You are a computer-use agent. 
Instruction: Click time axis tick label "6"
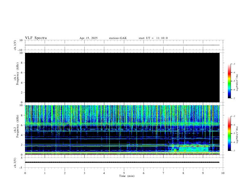tap(144, 173)
